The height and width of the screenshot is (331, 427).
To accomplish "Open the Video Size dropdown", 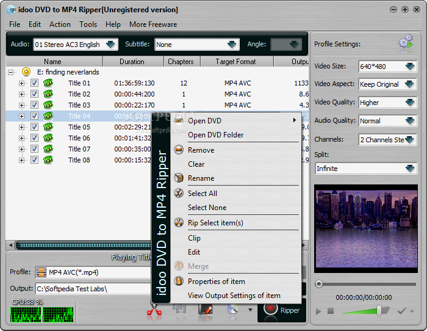I will (409, 66).
